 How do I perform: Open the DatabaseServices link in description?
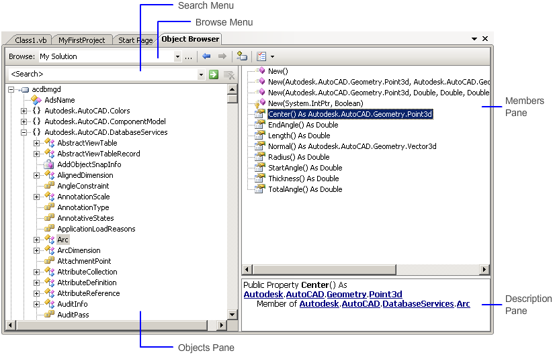pos(418,303)
